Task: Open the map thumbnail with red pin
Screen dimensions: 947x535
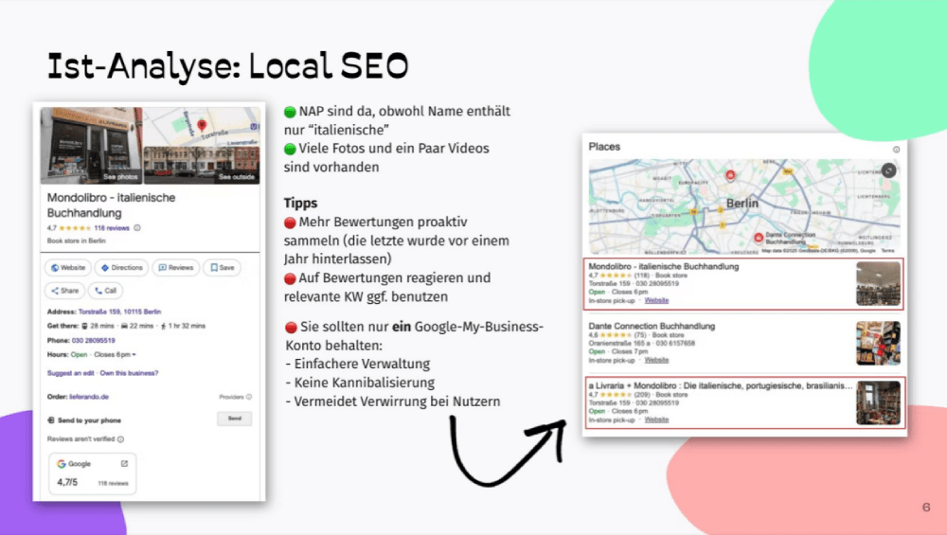Action: [202, 127]
